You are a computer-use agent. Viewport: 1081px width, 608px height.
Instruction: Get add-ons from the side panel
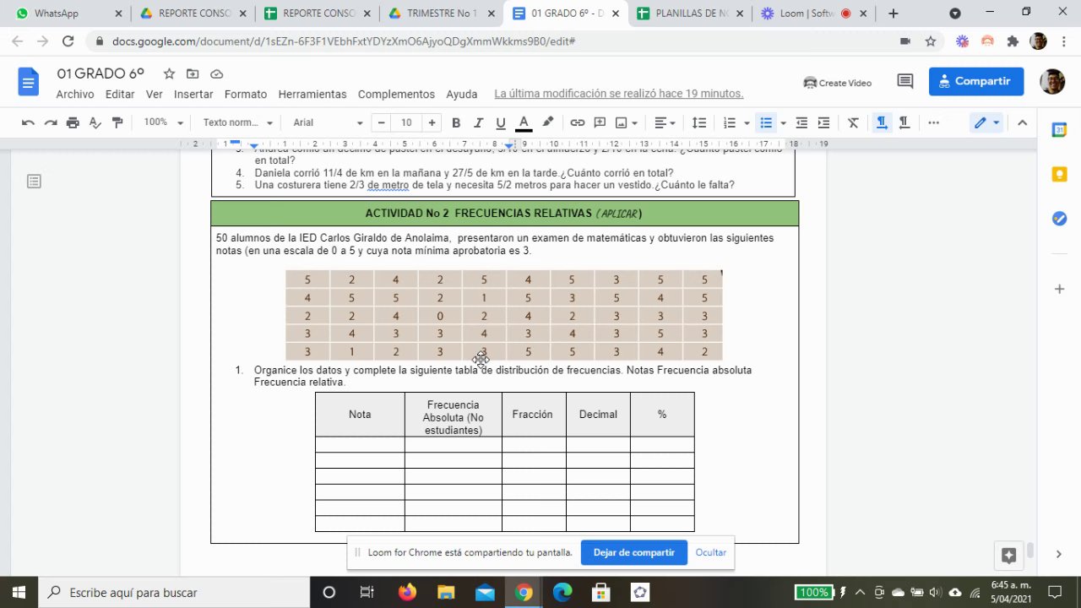click(1059, 289)
